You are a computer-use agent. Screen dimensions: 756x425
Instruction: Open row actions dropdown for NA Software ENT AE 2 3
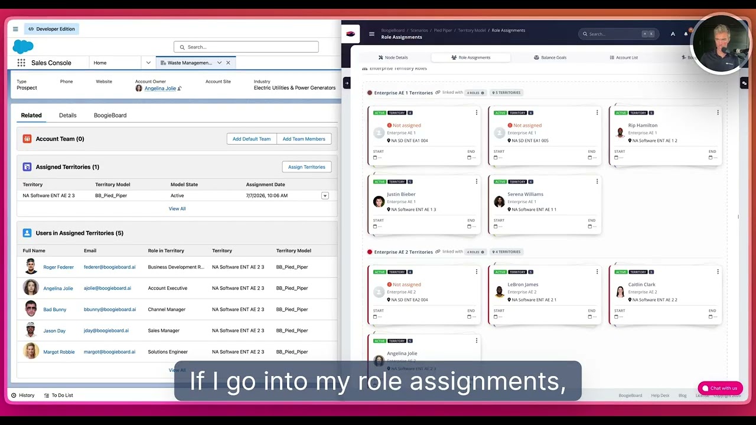[325, 195]
